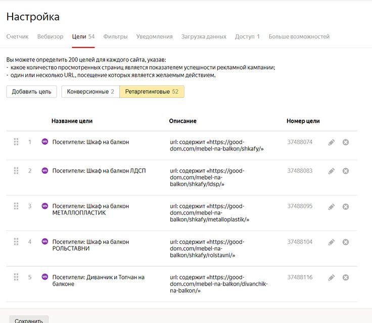Click the Сохранить button
The image size is (372, 323).
[29, 320]
